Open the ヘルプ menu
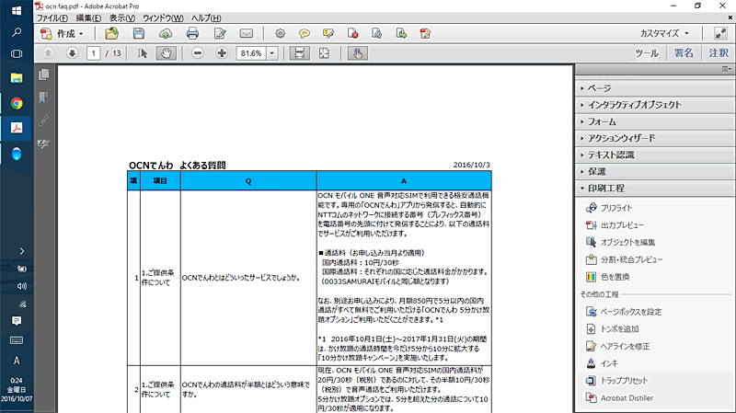The height and width of the screenshot is (413, 736). click(x=206, y=18)
